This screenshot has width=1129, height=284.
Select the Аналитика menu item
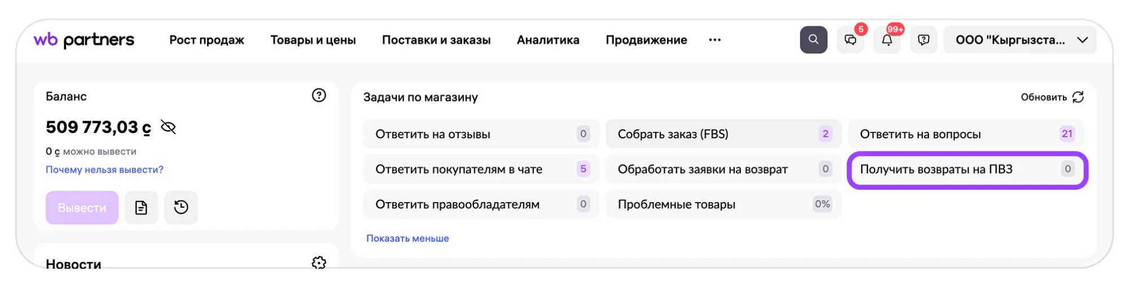(548, 40)
